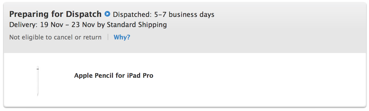369x111 pixels.
Task: Click the tip of the Apple Pencil image
Action: tap(38, 95)
